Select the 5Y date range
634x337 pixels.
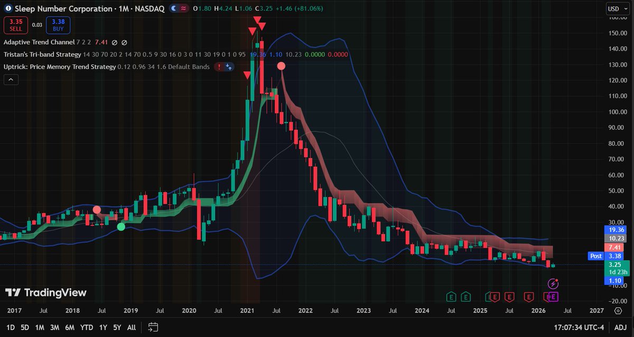117,327
